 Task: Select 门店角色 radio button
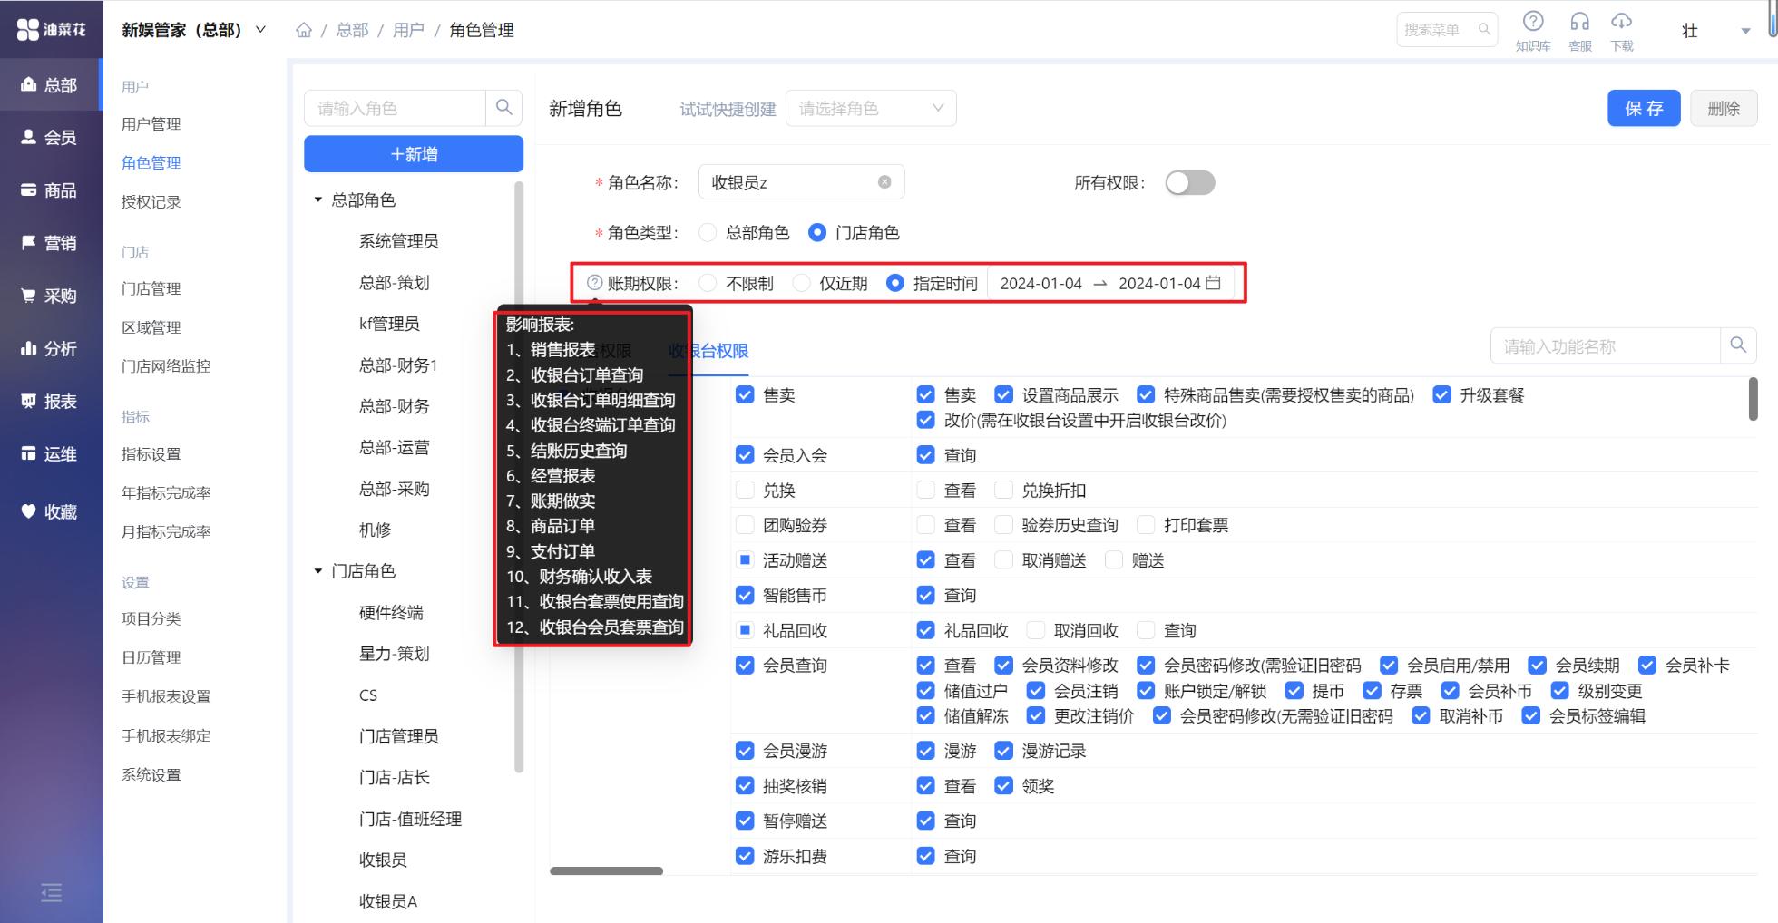click(x=817, y=233)
